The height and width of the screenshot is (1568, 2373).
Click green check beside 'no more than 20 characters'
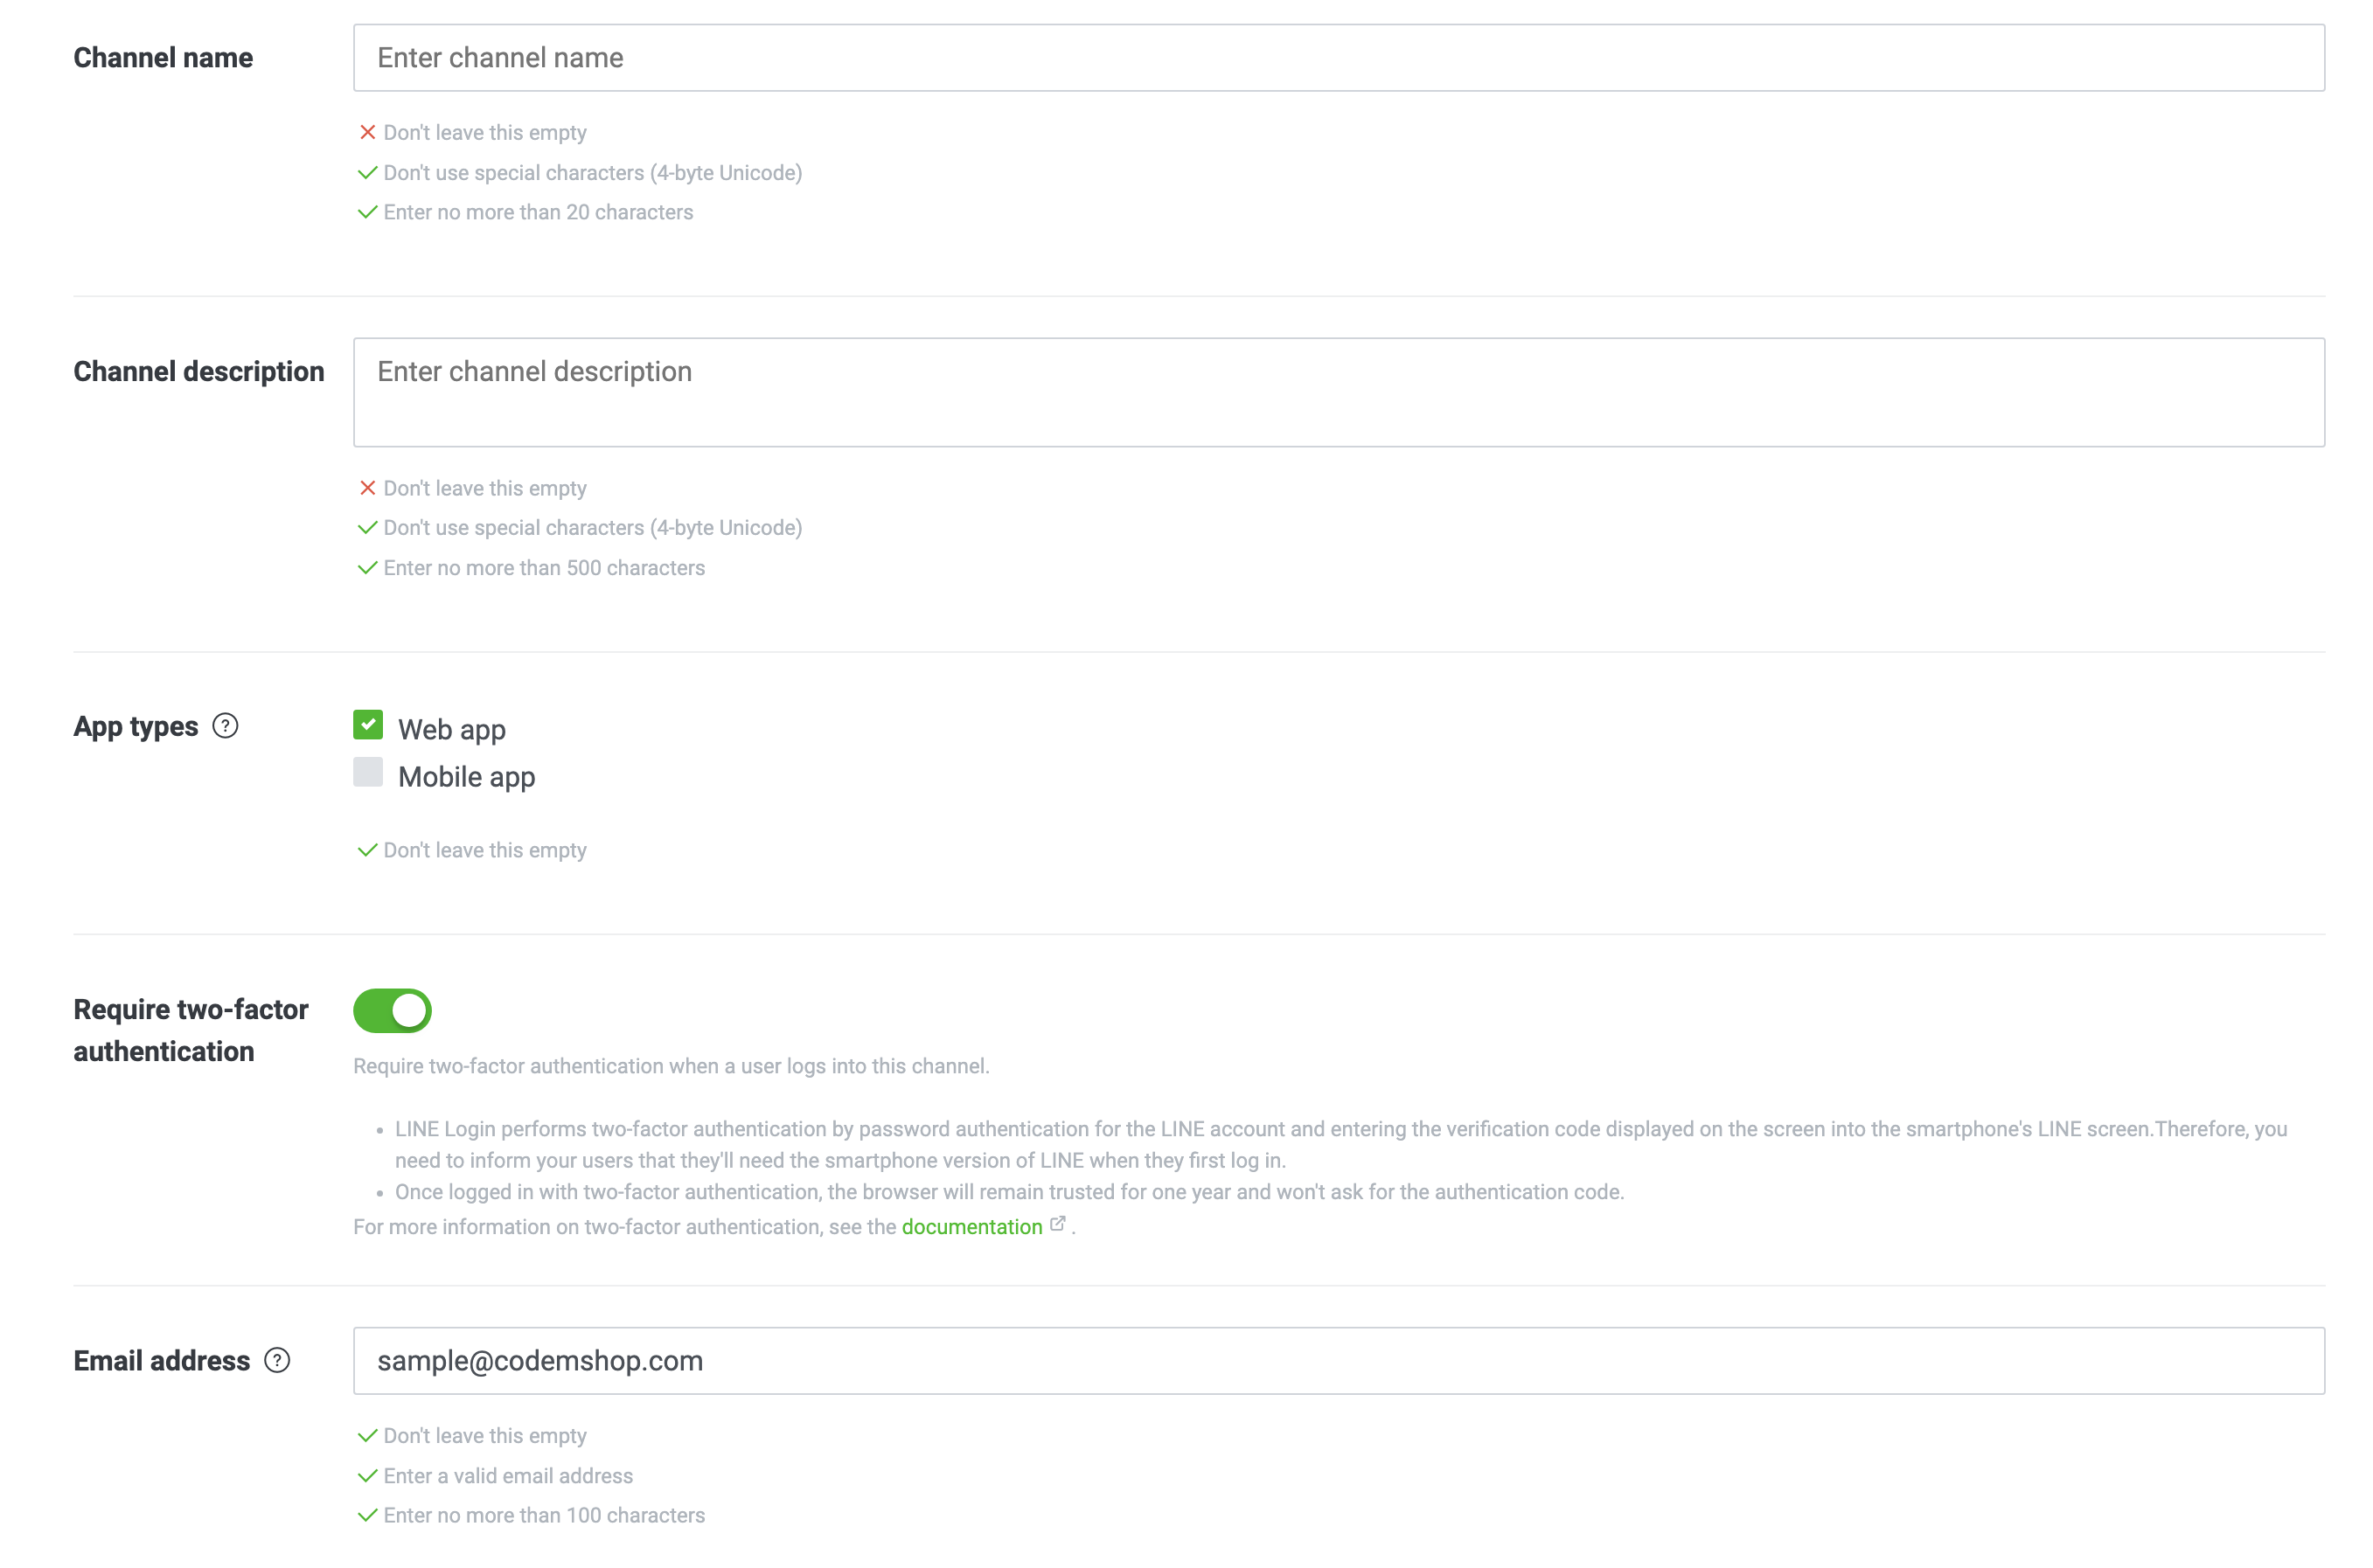click(367, 212)
